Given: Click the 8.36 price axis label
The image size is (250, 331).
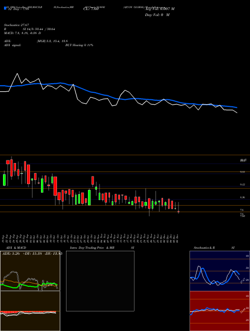Looking at the screenshot, I should click(242, 198).
